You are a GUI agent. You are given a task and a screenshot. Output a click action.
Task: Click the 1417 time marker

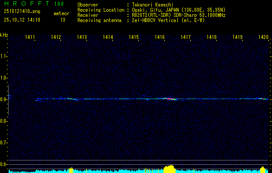click(x=186, y=37)
